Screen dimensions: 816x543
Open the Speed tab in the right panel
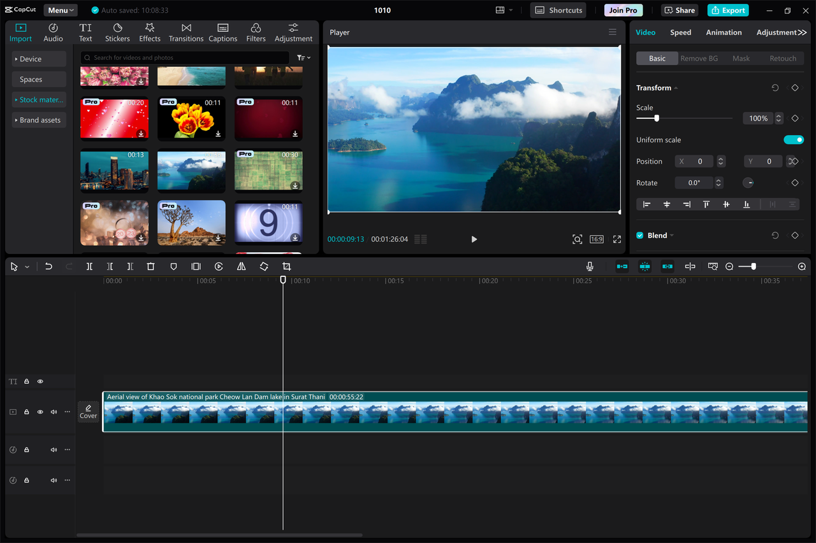(x=680, y=32)
